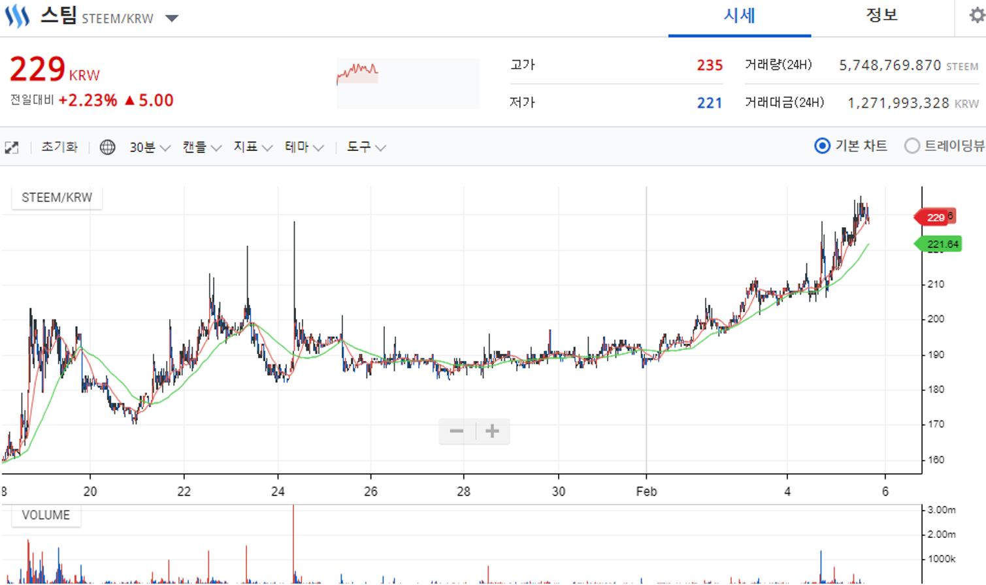Expand the 캔들 chart type dropdown
Image resolution: width=986 pixels, height=585 pixels.
(201, 148)
